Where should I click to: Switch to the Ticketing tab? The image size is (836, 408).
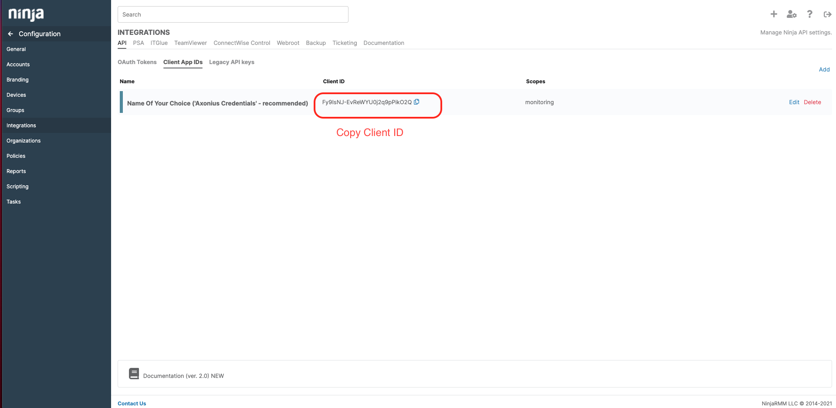(345, 43)
